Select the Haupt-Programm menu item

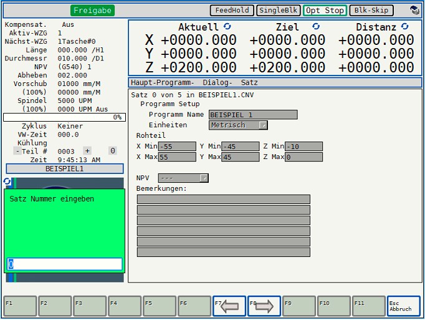coord(162,82)
